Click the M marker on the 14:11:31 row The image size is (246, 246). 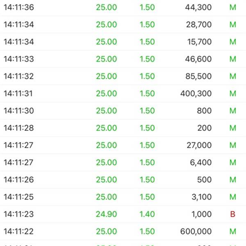[233, 93]
